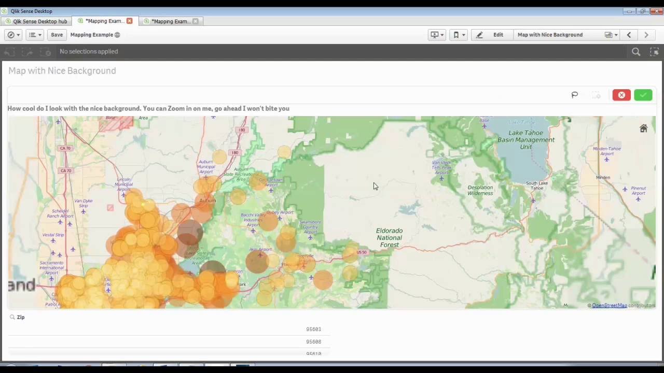Open the Stories presentation dropdown
Image resolution: width=664 pixels, height=373 pixels.
point(437,35)
